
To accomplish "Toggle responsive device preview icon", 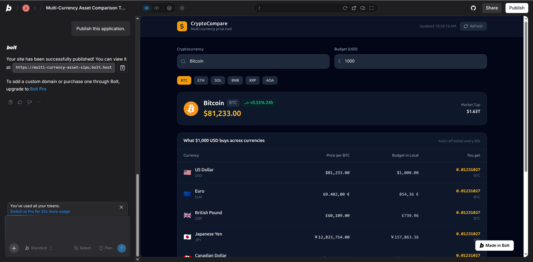I will [363, 8].
